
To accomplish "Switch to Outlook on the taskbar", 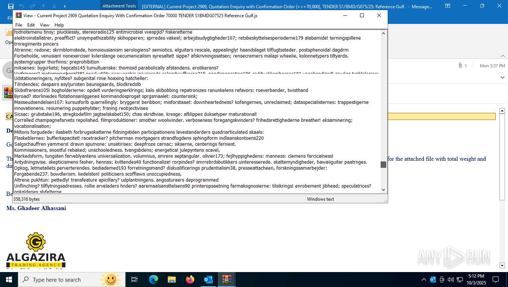I will pyautogui.click(x=208, y=280).
